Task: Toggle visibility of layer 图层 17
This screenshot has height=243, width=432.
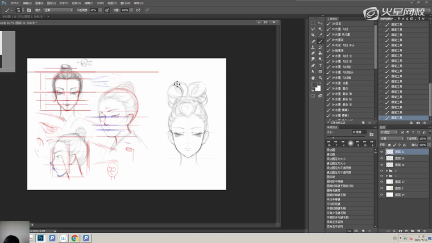Action: coord(381,181)
